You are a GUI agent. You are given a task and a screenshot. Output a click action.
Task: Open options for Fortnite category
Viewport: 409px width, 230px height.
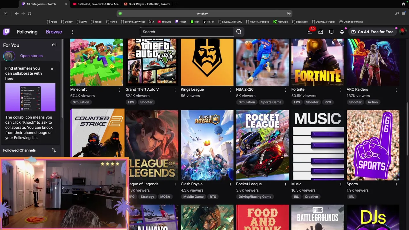[x=341, y=90]
